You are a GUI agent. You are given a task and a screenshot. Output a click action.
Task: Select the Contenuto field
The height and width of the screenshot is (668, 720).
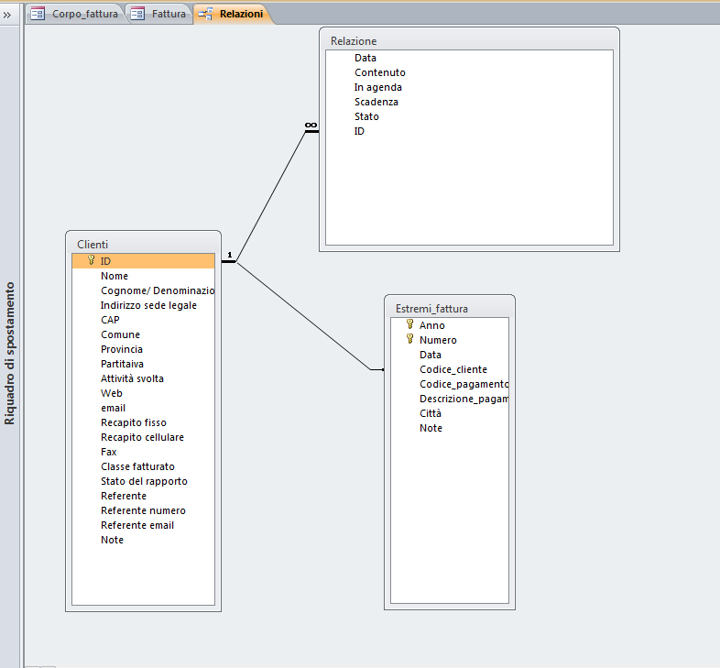[469, 72]
